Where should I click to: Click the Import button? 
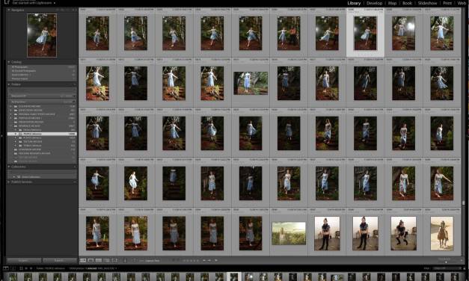pyautogui.click(x=24, y=260)
